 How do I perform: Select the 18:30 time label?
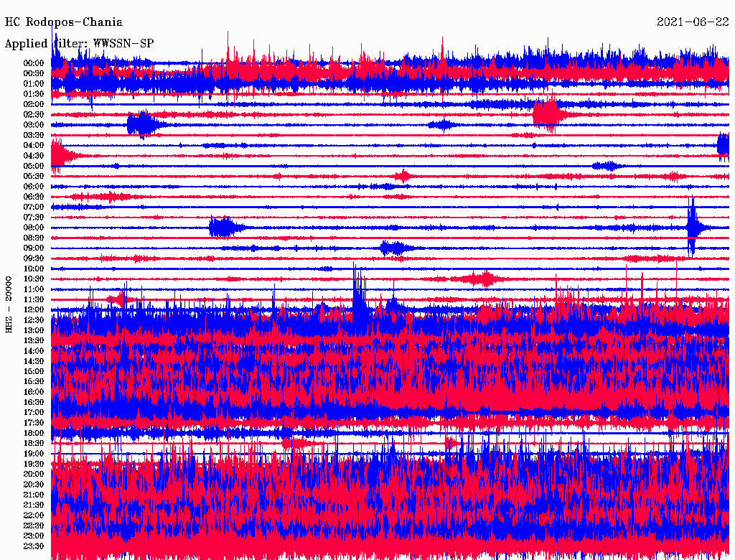tap(34, 444)
